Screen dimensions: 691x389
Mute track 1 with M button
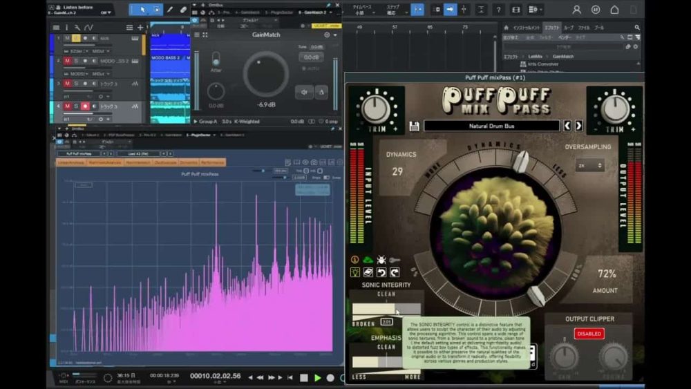68,38
